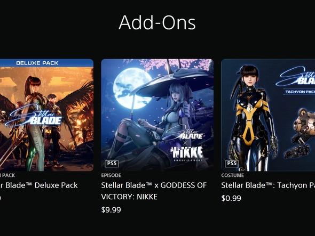
Task: Click the NIKKE logo on the episode artwork
Action: (187, 154)
